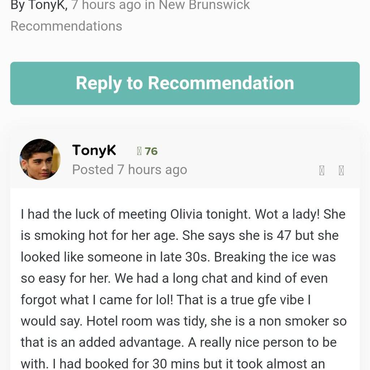The width and height of the screenshot is (370, 370).
Task: Click line starting "looked like someone"
Action: [178, 257]
